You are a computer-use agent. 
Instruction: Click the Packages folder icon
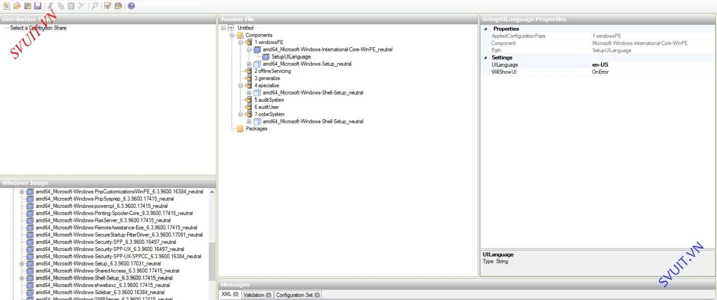[x=240, y=129]
